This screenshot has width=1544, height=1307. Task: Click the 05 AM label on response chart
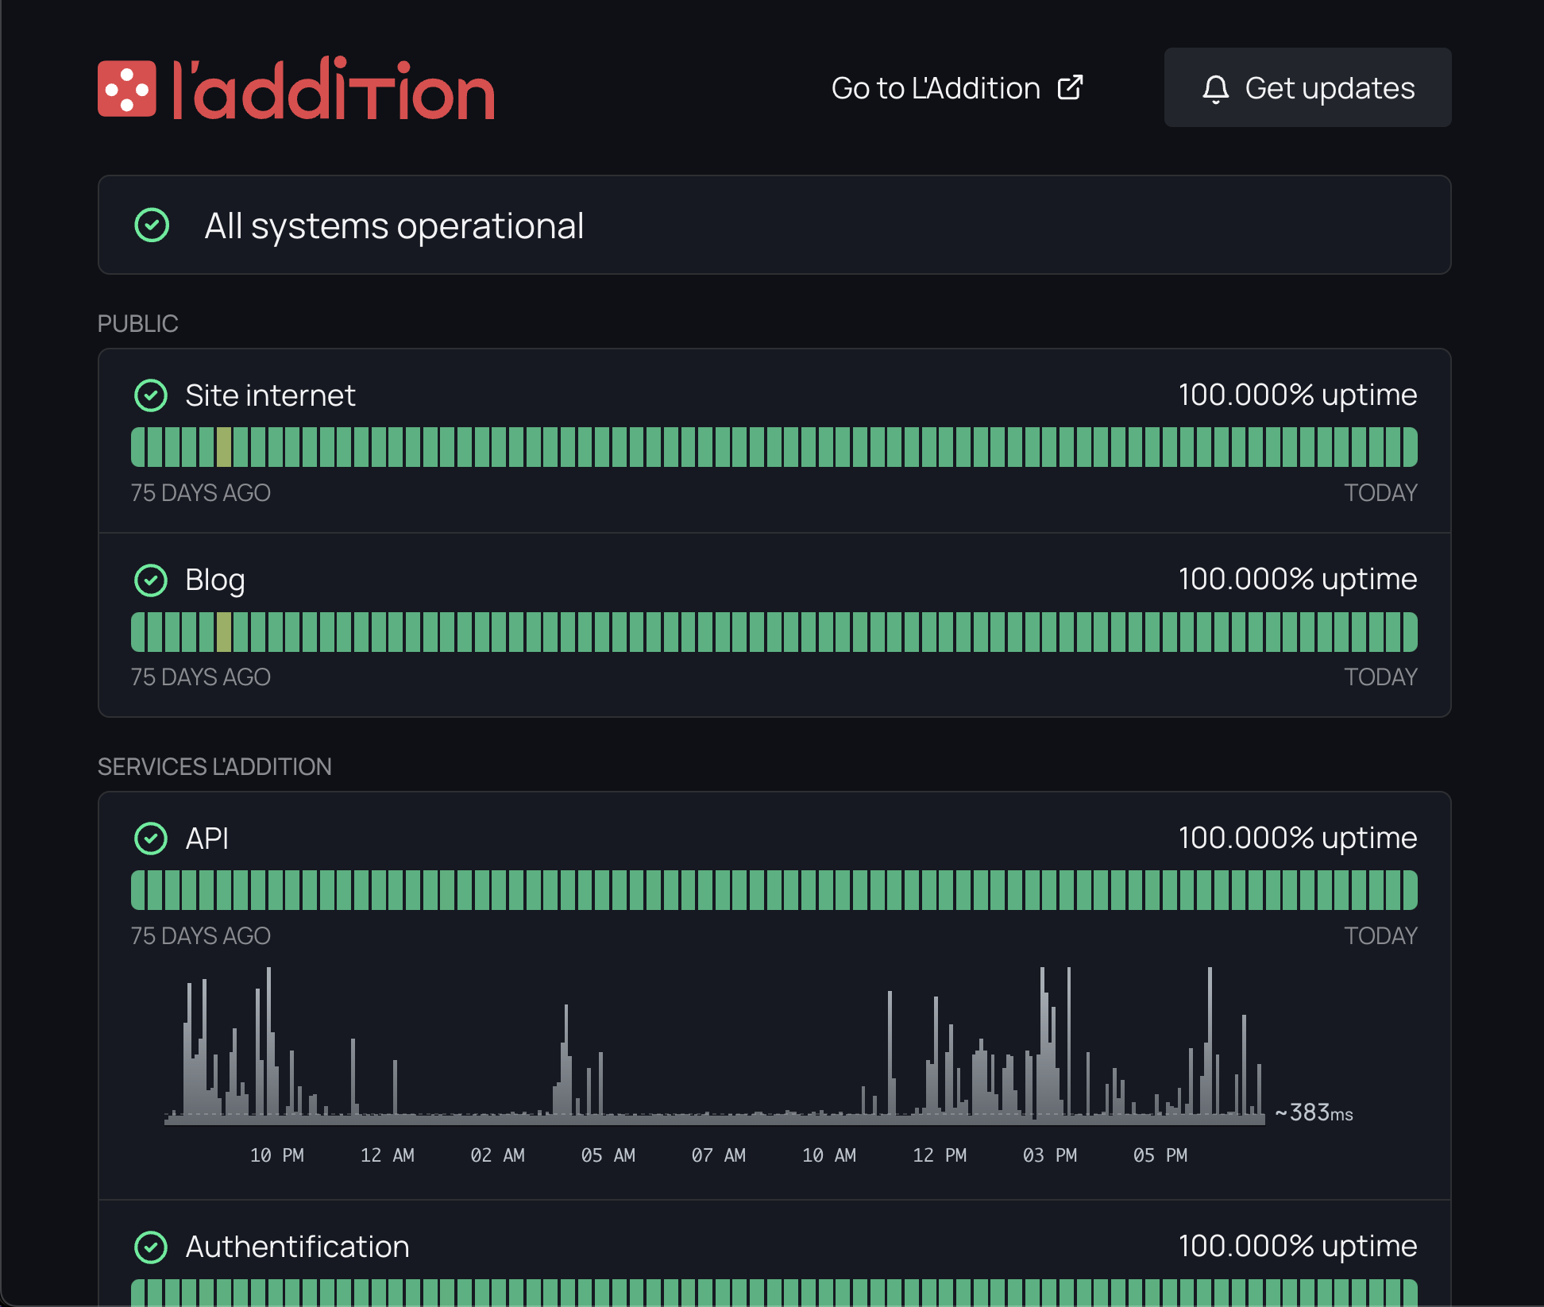608,1155
